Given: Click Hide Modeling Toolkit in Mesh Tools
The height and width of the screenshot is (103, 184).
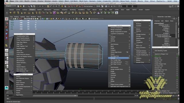Looking at the screenshot, I should pos(161,51).
